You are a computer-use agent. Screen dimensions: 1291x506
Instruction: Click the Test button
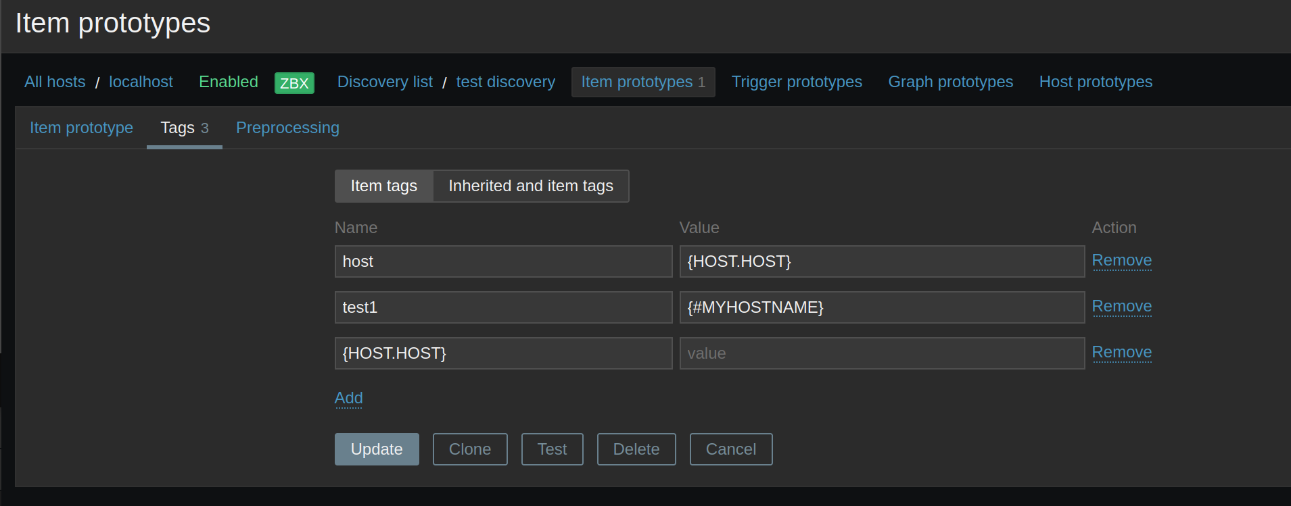pos(552,449)
